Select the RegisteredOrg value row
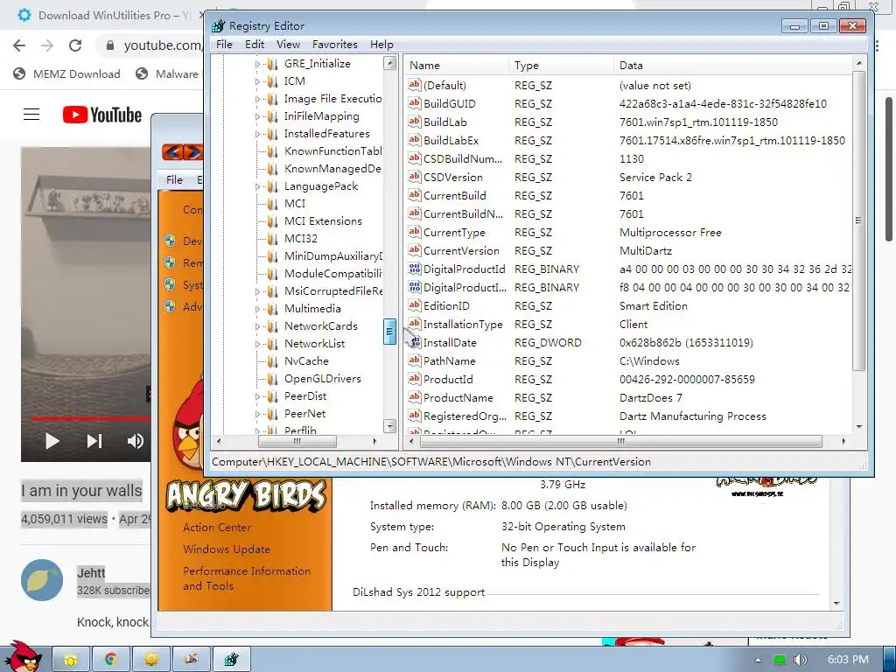The width and height of the screenshot is (896, 672). [x=628, y=416]
